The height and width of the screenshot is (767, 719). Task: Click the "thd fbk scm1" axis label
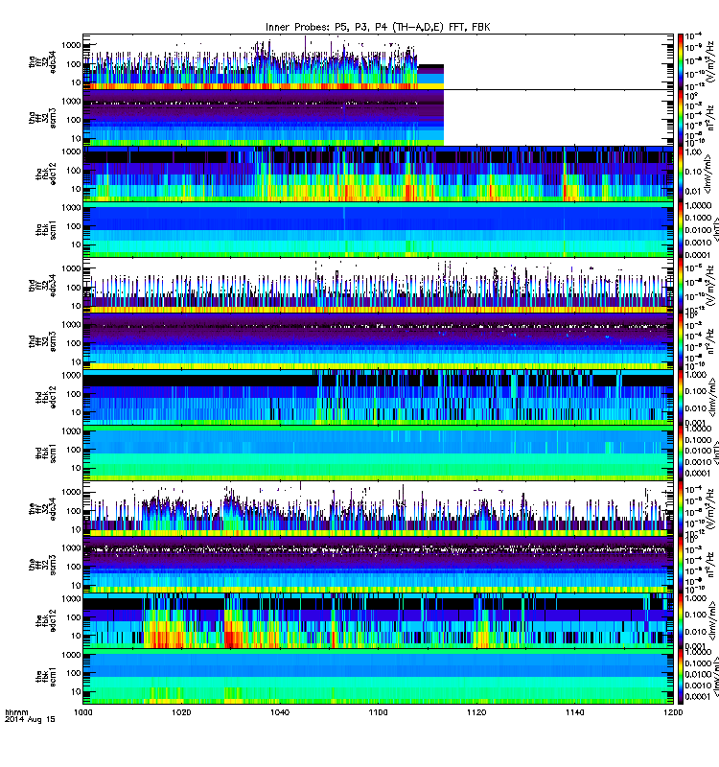point(46,453)
